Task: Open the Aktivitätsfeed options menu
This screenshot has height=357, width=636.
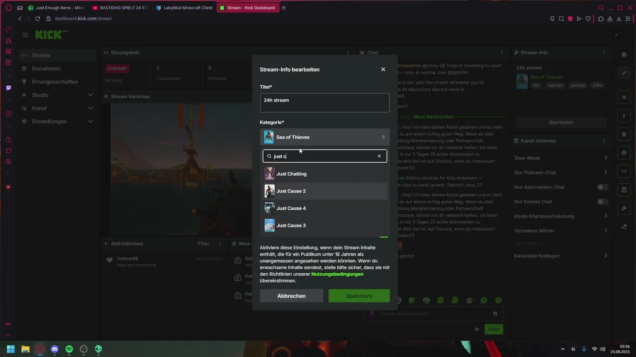Action: (220, 244)
